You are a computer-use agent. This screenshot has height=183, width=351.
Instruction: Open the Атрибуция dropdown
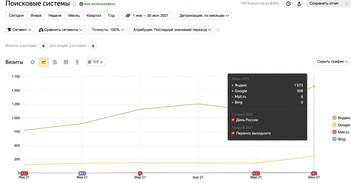coord(172,30)
